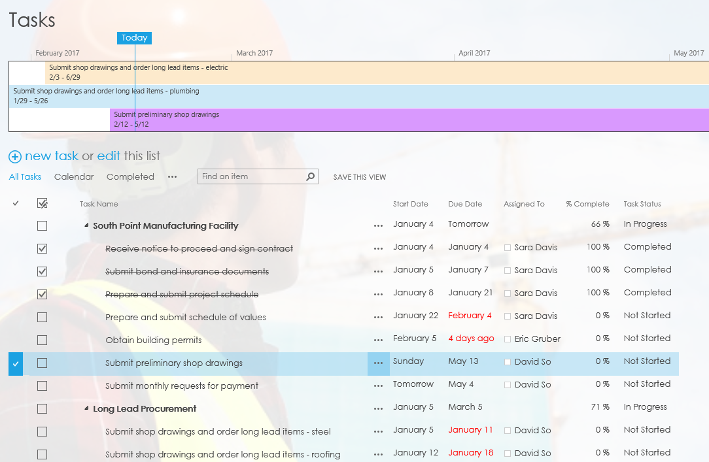Click the plus icon beside new task
709x462 pixels.
[14, 157]
